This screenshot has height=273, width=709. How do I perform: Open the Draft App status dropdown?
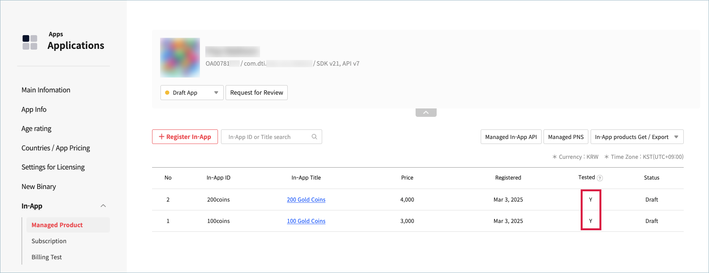coord(192,93)
